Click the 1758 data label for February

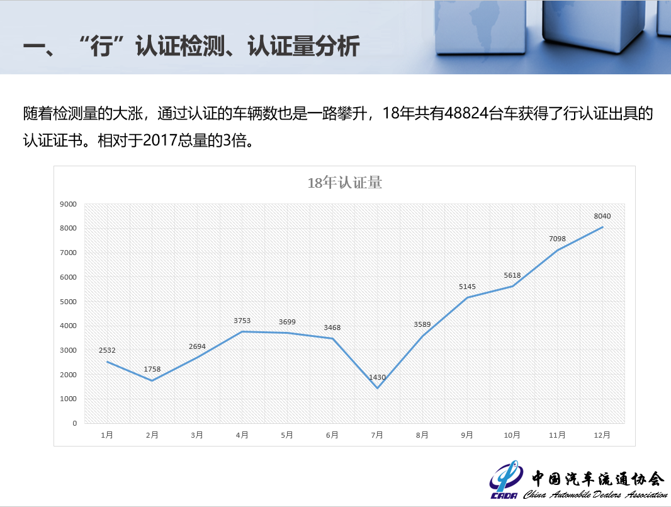[x=152, y=368]
